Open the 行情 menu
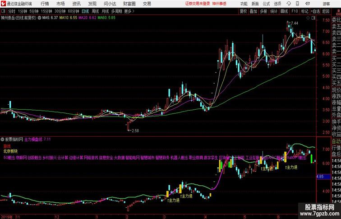341x219 pixels. (45, 4)
